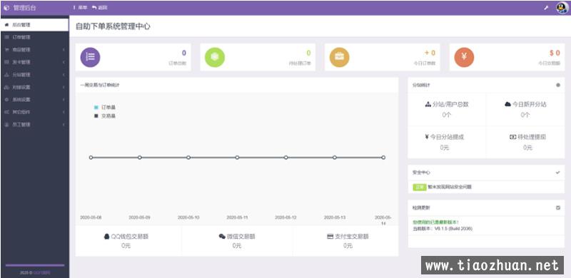Screen dimensions: 571x278
Task: Toggle the 交易量 legend series
Action: point(105,116)
